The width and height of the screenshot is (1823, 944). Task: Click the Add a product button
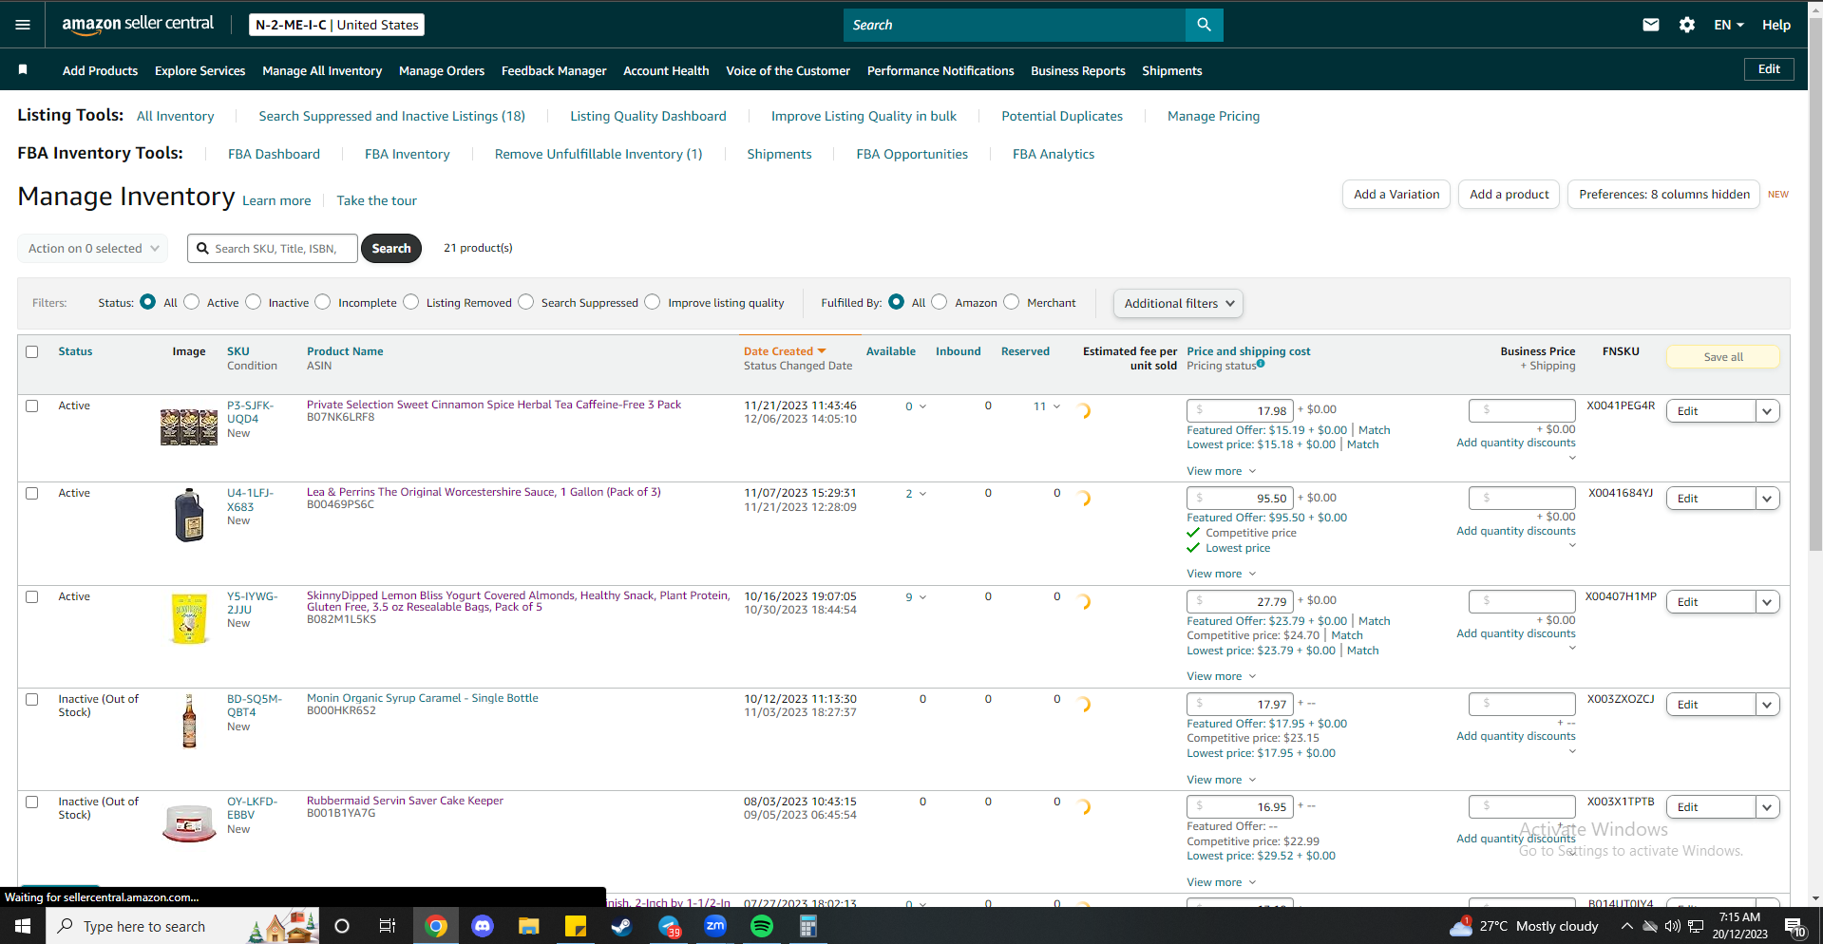(1509, 194)
